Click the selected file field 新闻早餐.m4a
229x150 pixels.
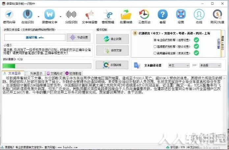point(35,38)
